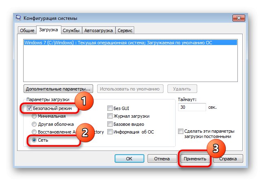Click Использовать по умолчанию button

coord(130,89)
